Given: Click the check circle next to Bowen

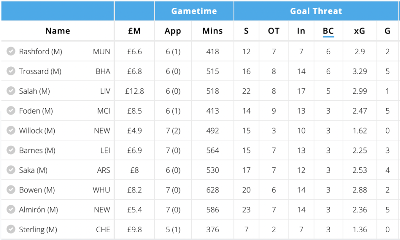Looking at the screenshot, I should click(x=11, y=190).
